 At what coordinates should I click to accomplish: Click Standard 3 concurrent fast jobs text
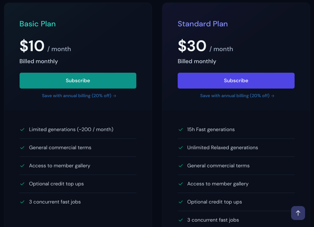pyautogui.click(x=213, y=220)
